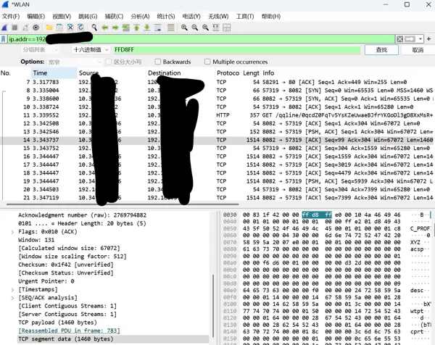435x345 pixels.
Task: Click the 查找 search button
Action: (381, 50)
